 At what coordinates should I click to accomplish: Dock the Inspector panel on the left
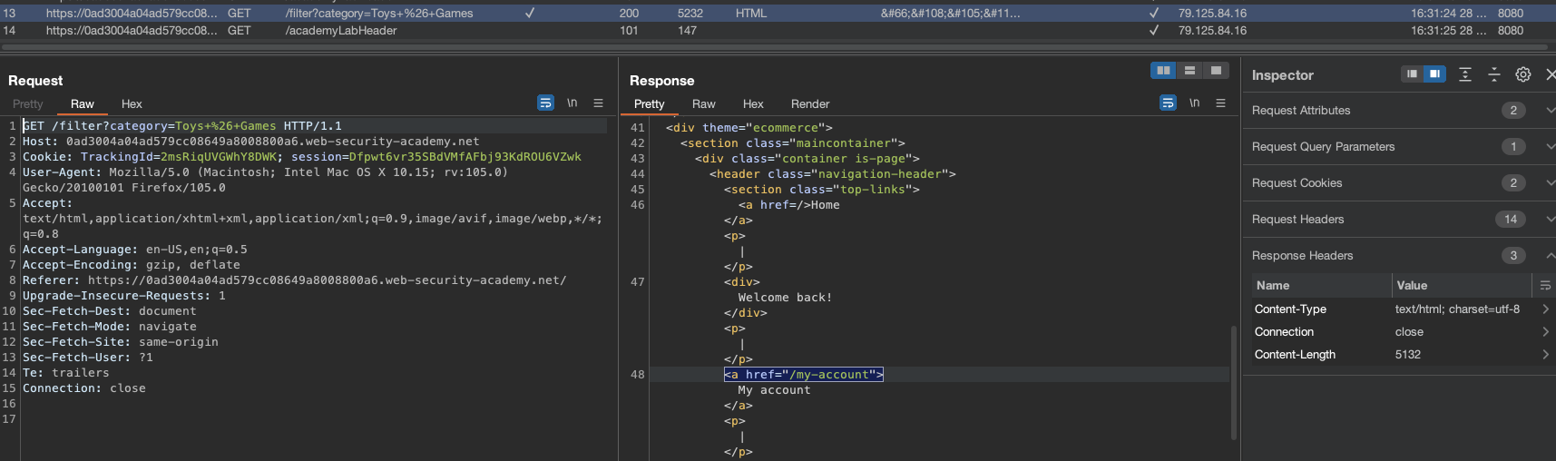tap(1412, 74)
